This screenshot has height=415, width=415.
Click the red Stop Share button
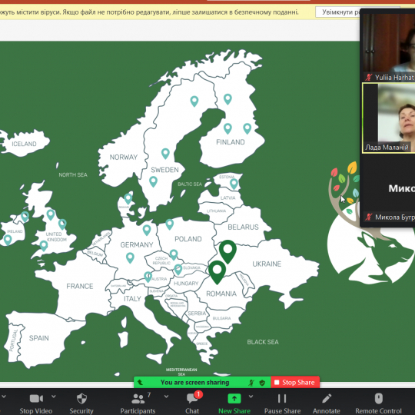[295, 383]
